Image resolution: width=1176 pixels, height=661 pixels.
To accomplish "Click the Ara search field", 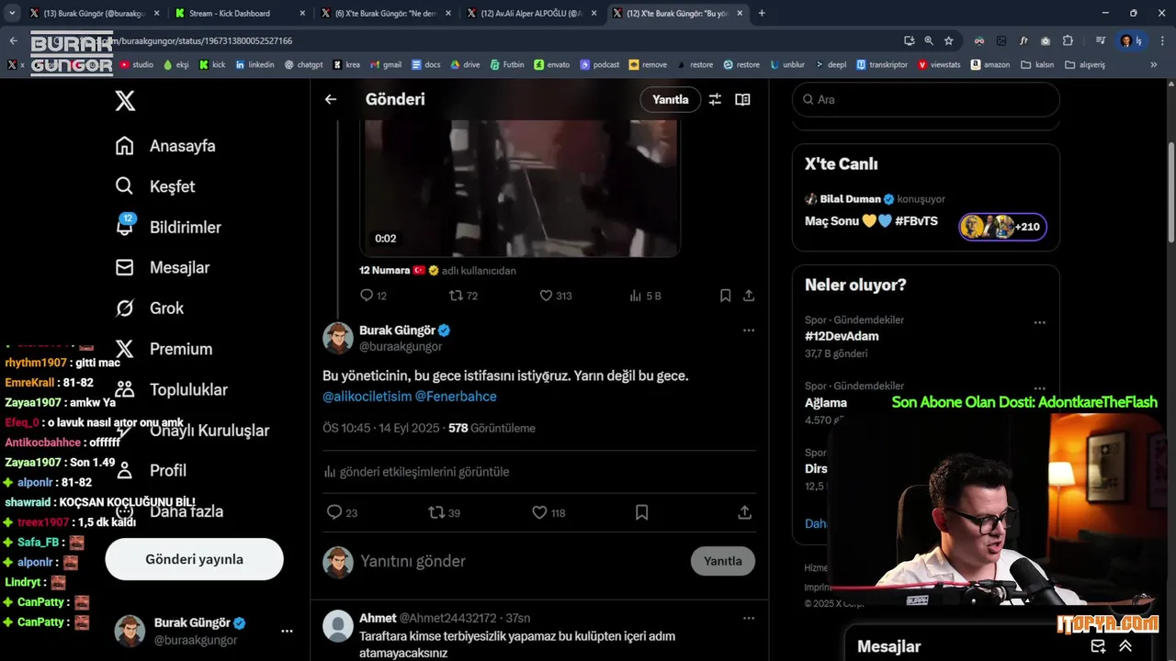I will pos(926,99).
